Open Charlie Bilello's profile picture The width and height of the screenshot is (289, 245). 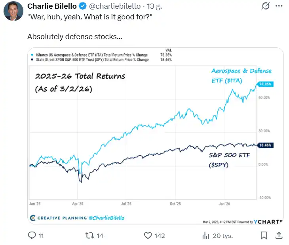click(x=13, y=11)
